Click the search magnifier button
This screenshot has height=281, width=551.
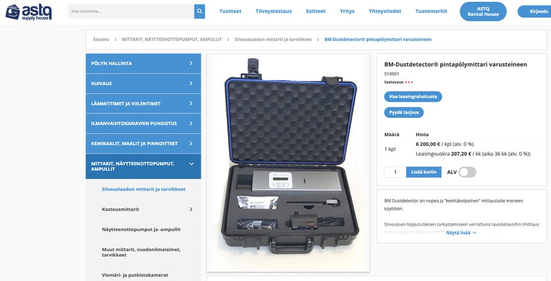(x=199, y=11)
